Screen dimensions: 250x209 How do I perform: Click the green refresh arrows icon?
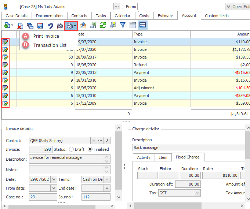[x=103, y=25]
